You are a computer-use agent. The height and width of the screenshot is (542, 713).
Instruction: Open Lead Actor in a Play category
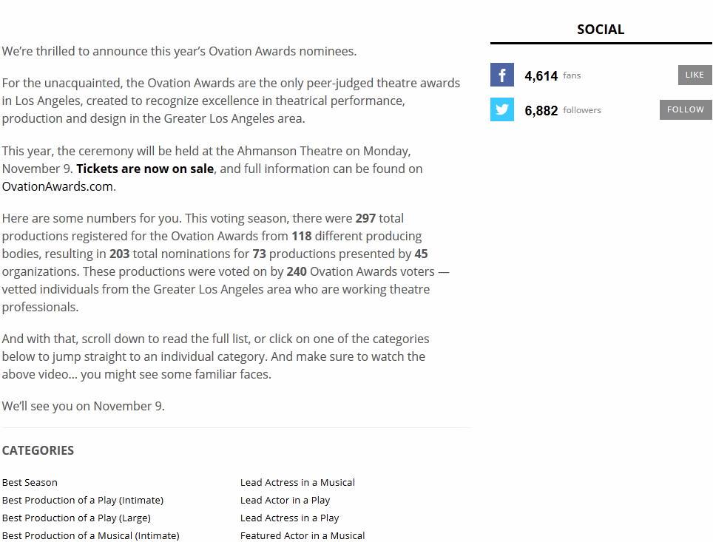[x=285, y=500]
